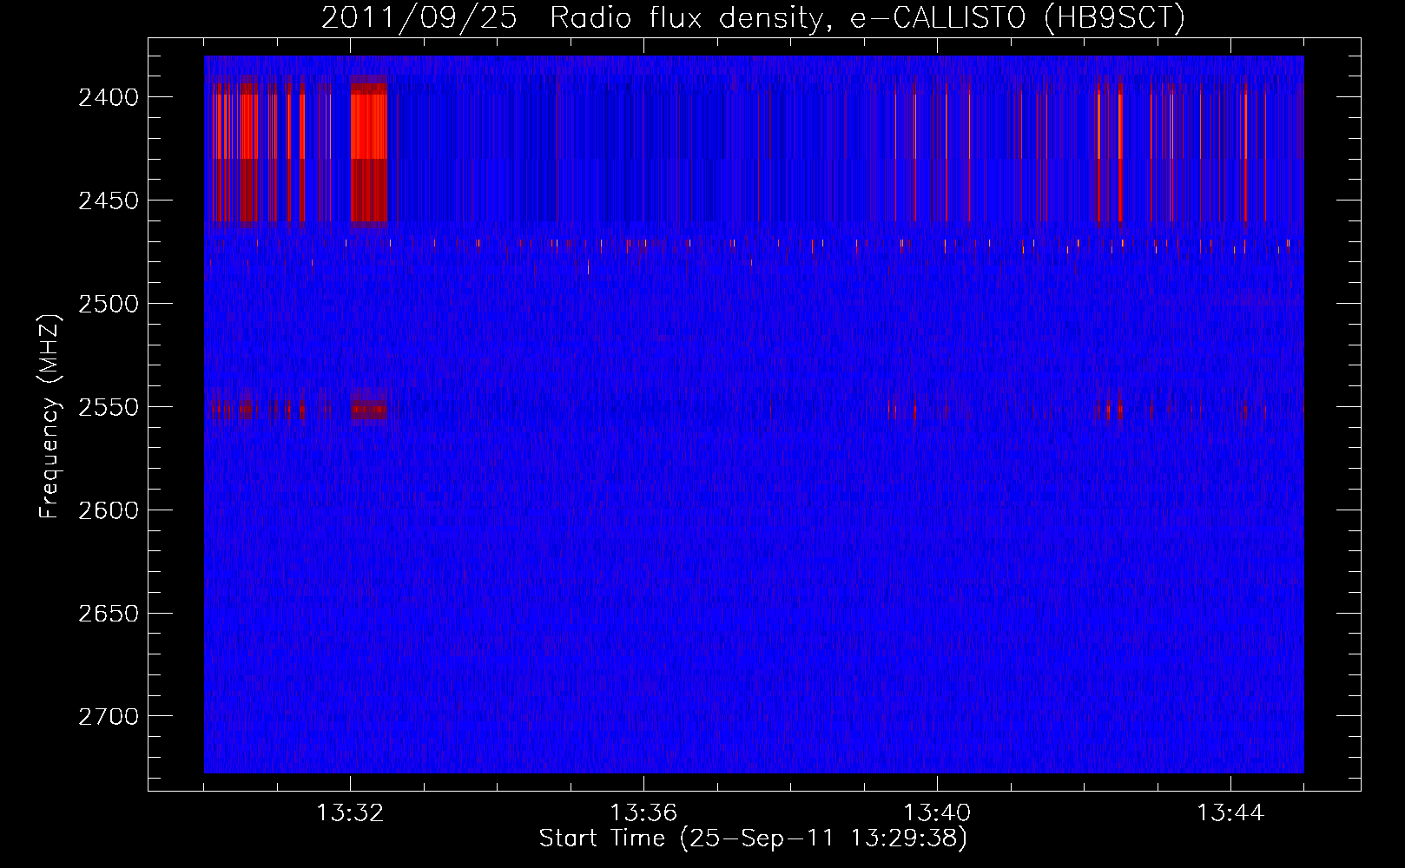Screen dimensions: 1405x868
Task: Click the red band at 2550 MHz near 13:32
Action: tap(368, 409)
